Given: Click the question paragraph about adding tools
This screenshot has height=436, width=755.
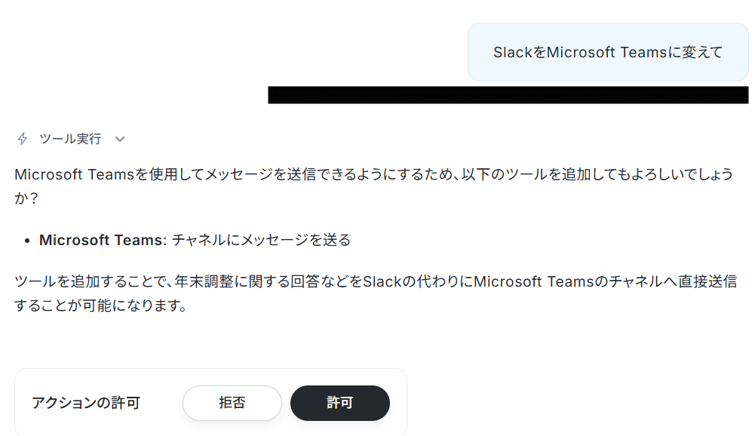Looking at the screenshot, I should [373, 186].
